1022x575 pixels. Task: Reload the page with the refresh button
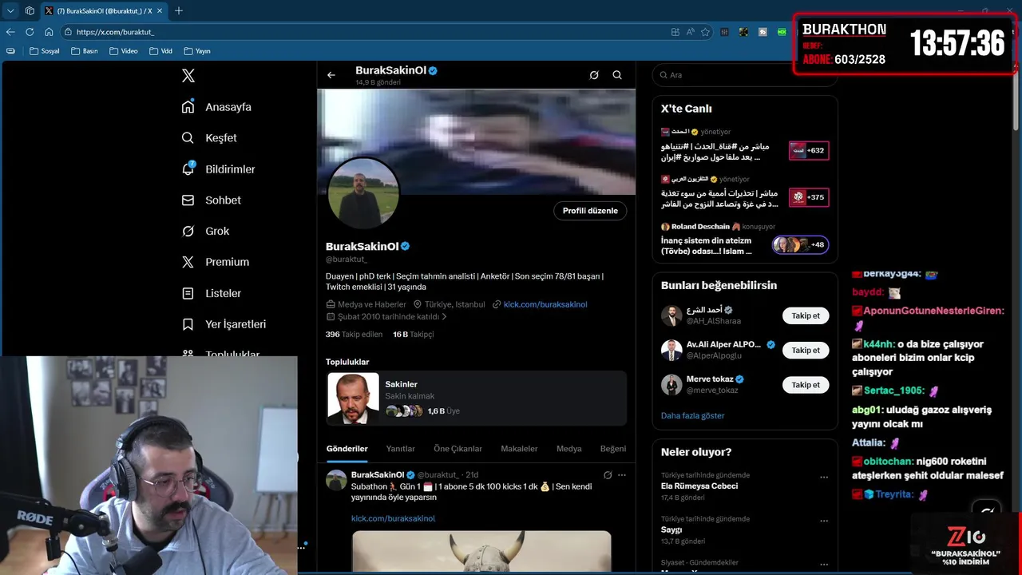(30, 32)
